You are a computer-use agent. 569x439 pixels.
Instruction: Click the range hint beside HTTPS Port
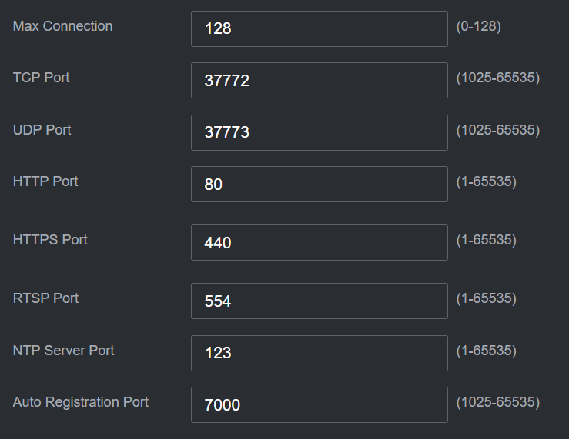(486, 240)
